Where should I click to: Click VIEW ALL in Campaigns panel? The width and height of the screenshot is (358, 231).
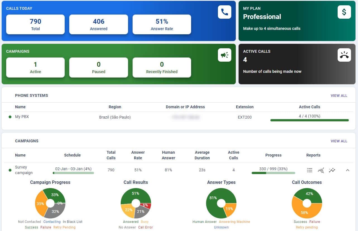(339, 141)
